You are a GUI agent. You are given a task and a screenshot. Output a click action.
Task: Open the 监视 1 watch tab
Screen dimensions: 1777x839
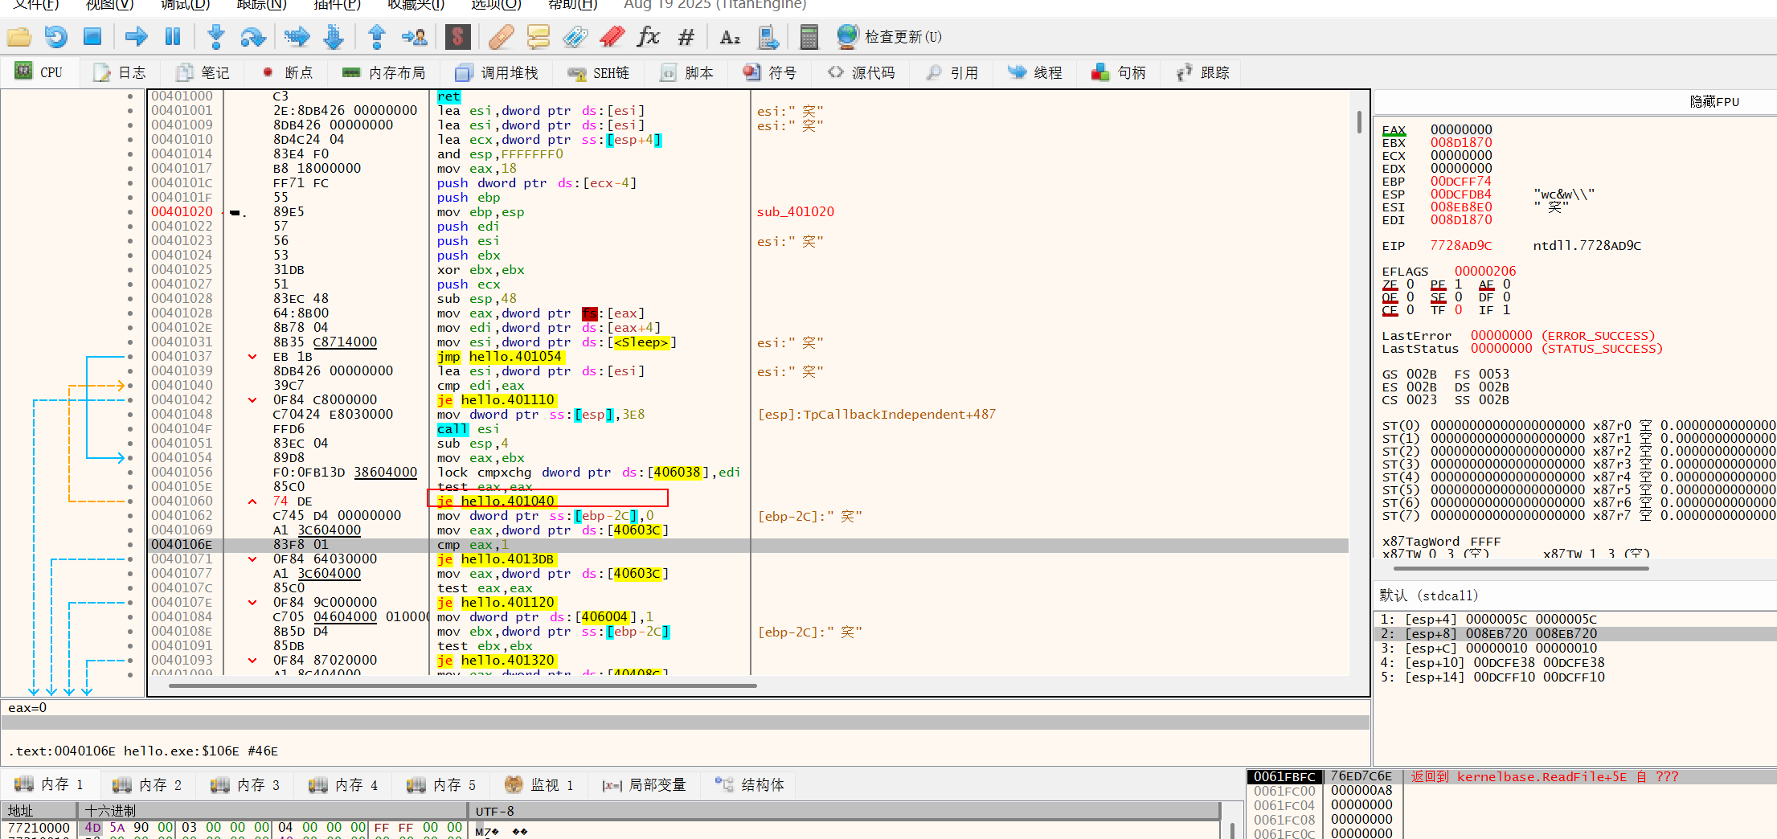(539, 785)
